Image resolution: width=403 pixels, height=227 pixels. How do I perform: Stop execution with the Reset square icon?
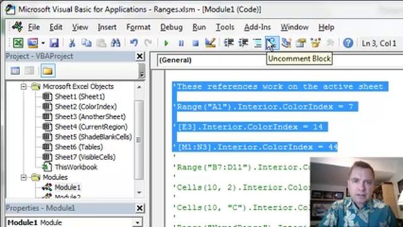[196, 44]
